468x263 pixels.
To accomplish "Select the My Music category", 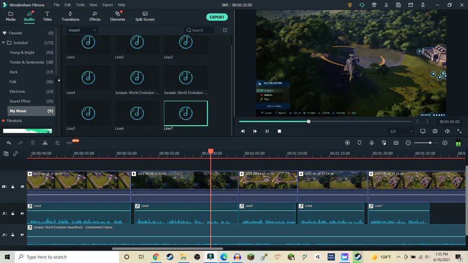I will 31,111.
